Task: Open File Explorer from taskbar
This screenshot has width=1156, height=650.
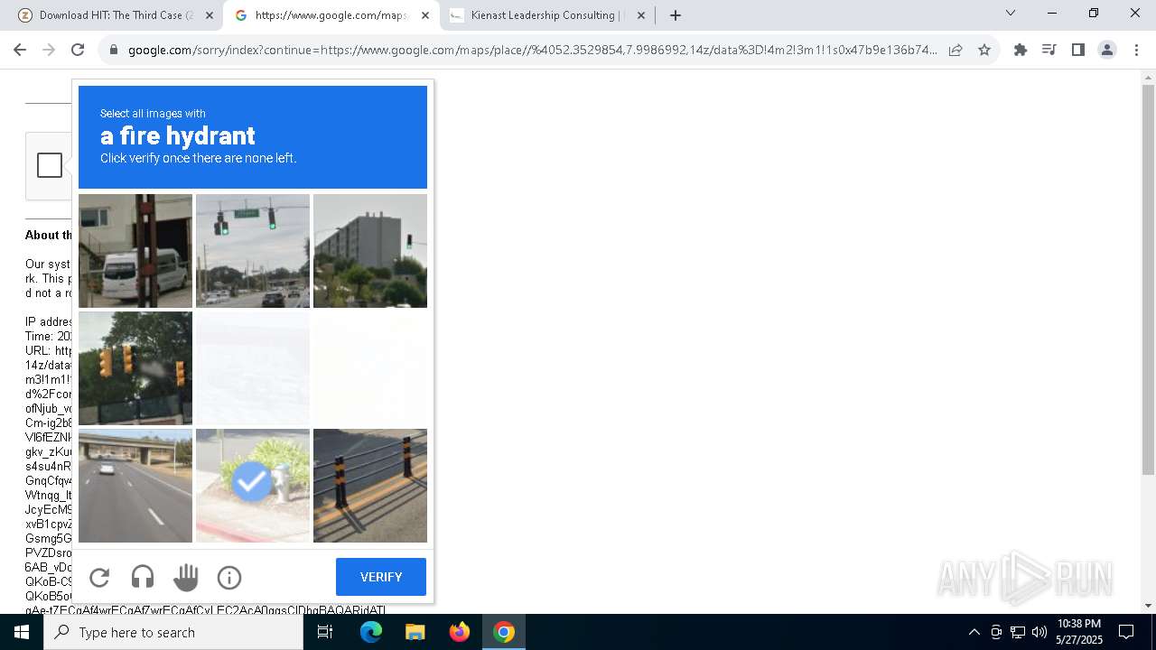Action: [415, 632]
